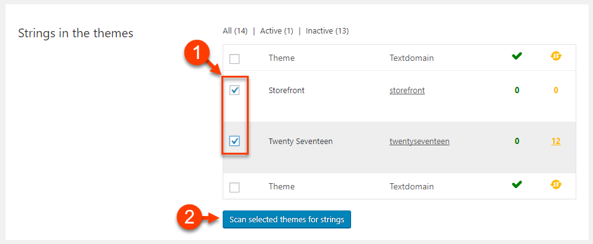593x244 pixels.
Task: Show all 14 themes filter
Action: point(235,31)
